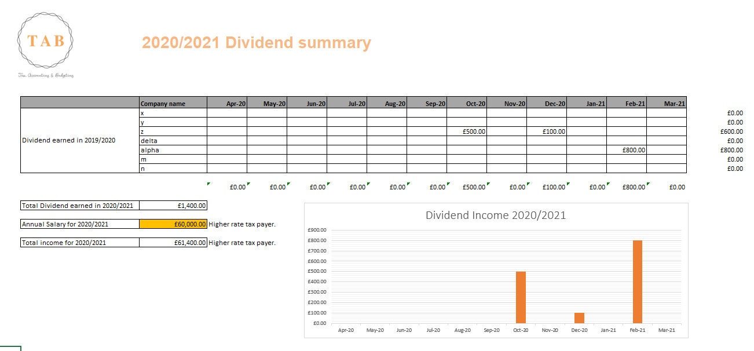754x351 pixels.
Task: Click the 2020/2021 Dividend summary heading
Action: click(256, 42)
